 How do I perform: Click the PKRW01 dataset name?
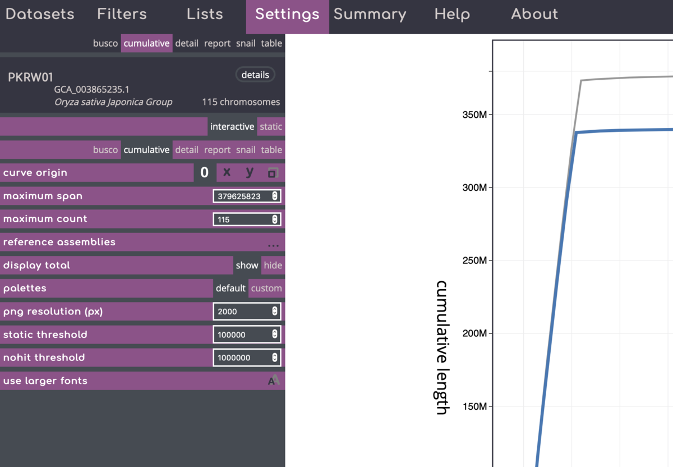coord(30,77)
